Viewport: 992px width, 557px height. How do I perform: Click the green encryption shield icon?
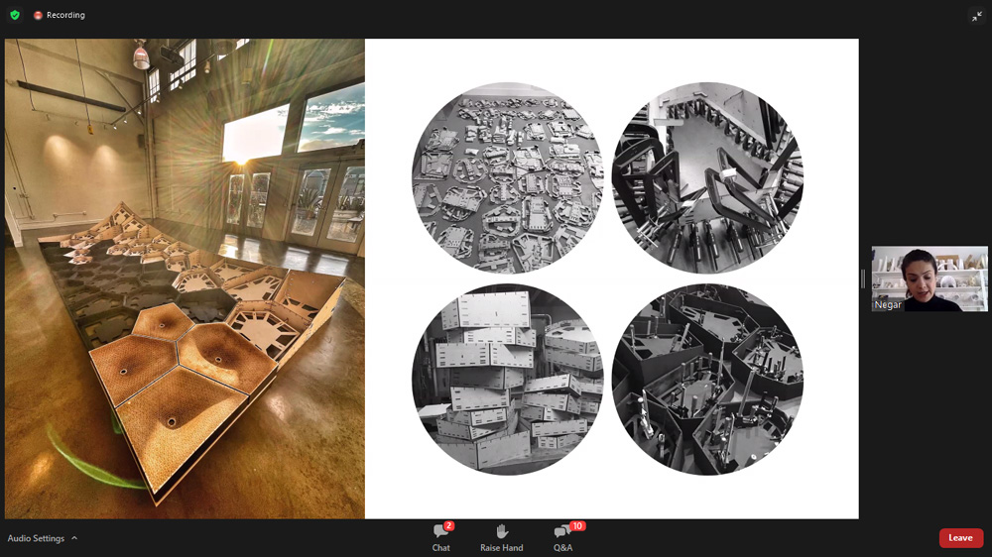(x=15, y=15)
